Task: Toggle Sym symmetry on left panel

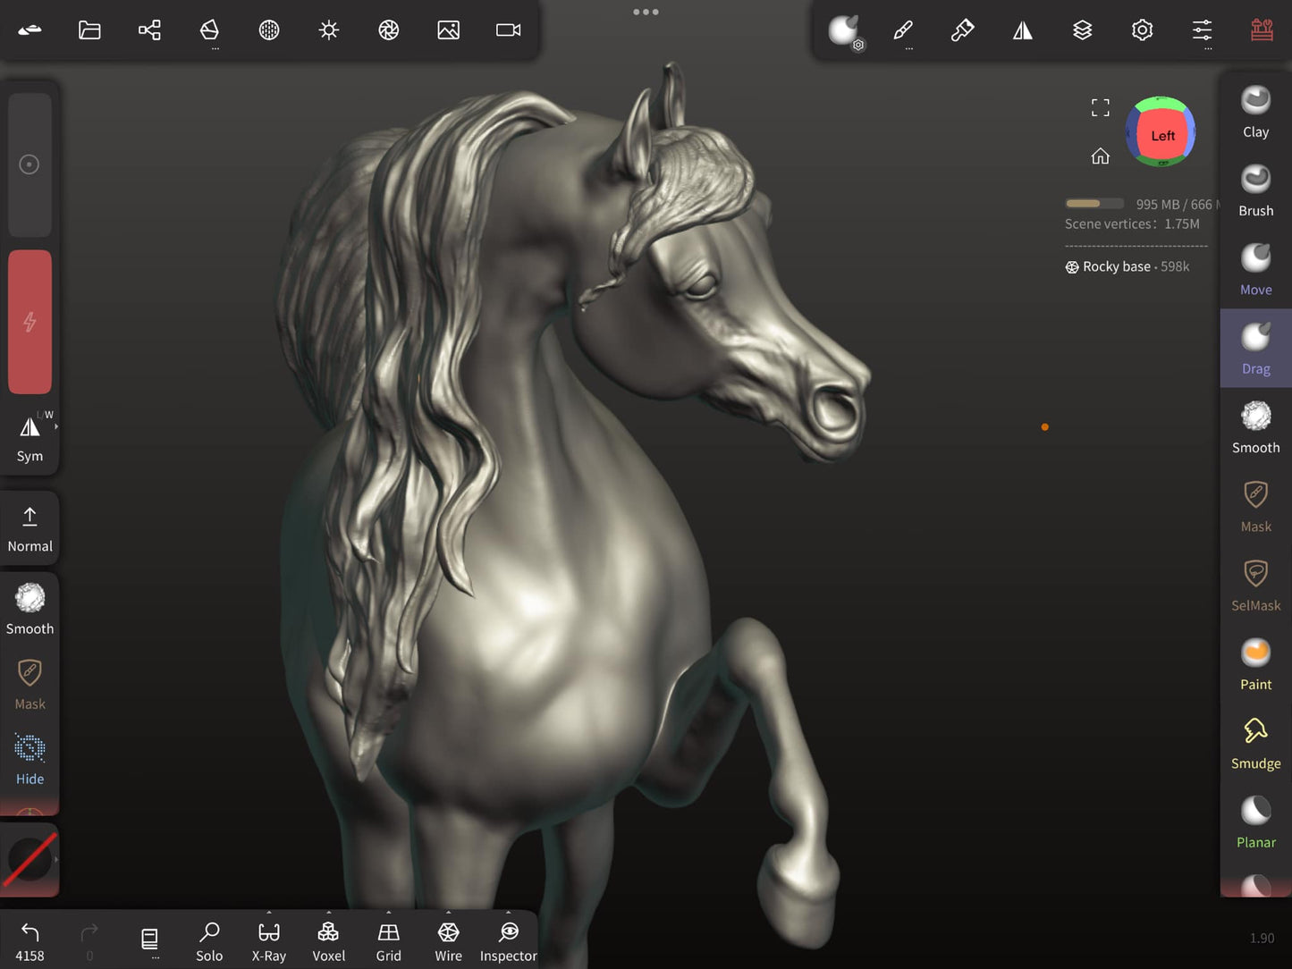Action: tap(30, 438)
